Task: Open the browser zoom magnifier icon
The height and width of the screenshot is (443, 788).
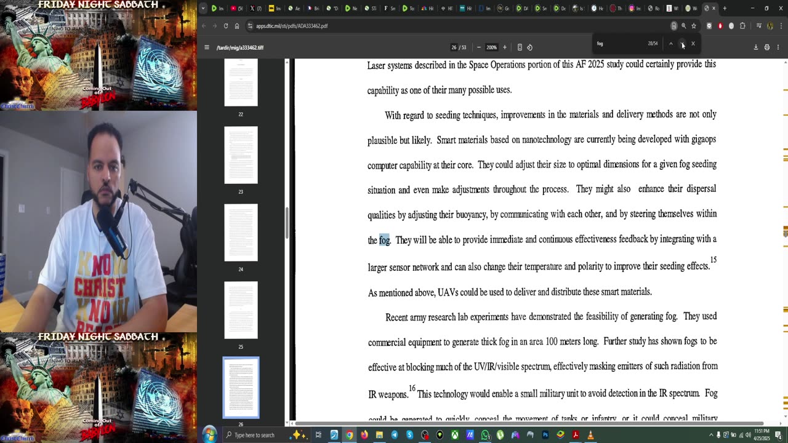Action: (683, 26)
